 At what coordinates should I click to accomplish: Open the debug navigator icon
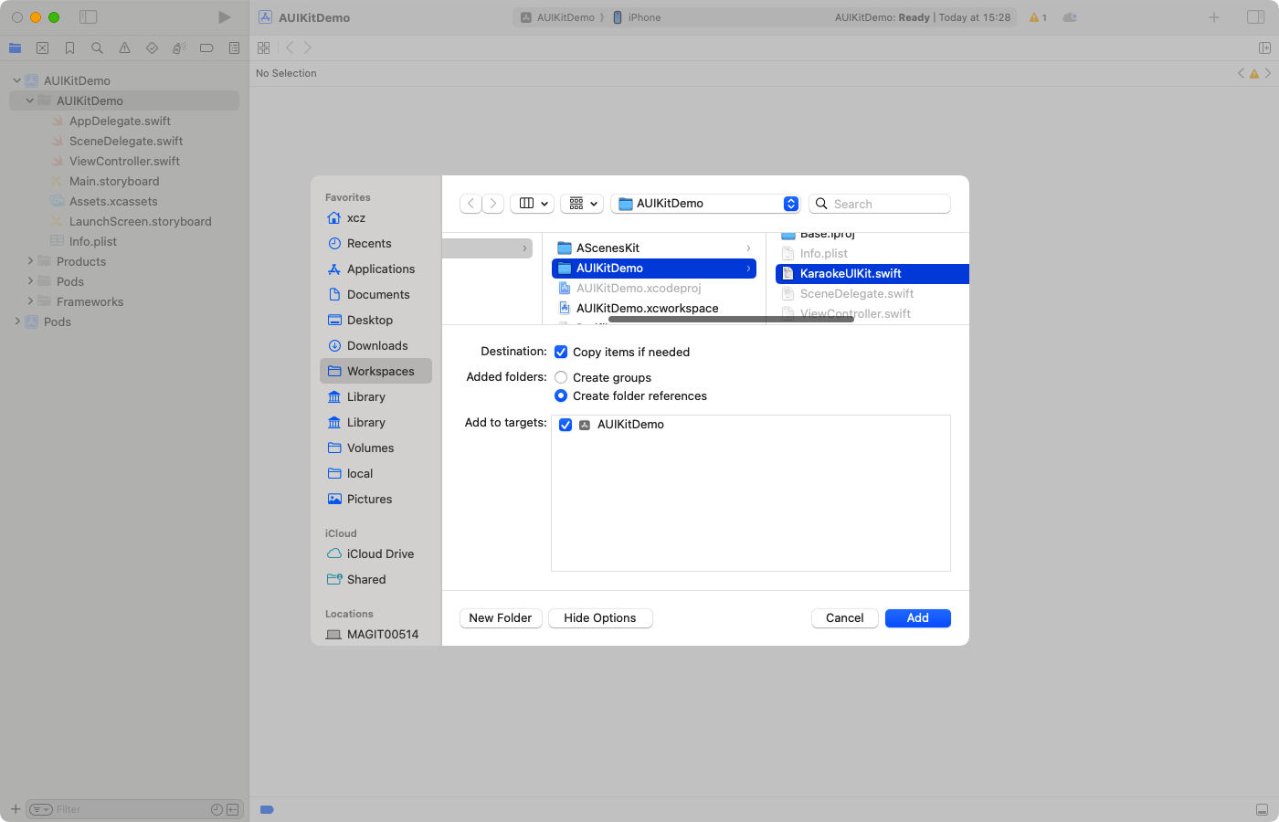coord(179,47)
